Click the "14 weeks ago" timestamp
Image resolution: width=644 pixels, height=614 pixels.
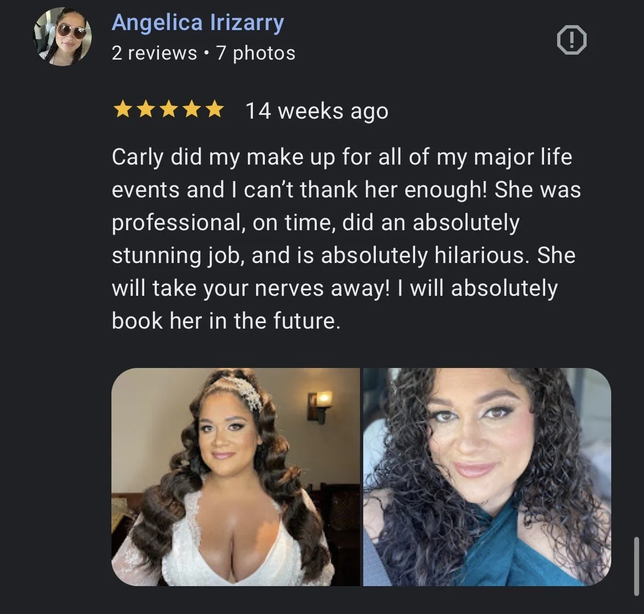point(317,112)
